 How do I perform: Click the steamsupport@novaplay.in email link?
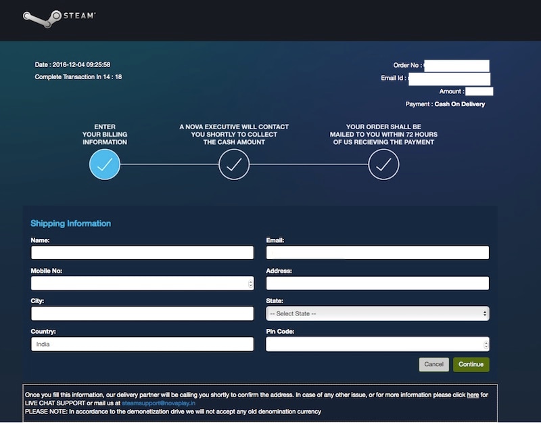pos(159,403)
